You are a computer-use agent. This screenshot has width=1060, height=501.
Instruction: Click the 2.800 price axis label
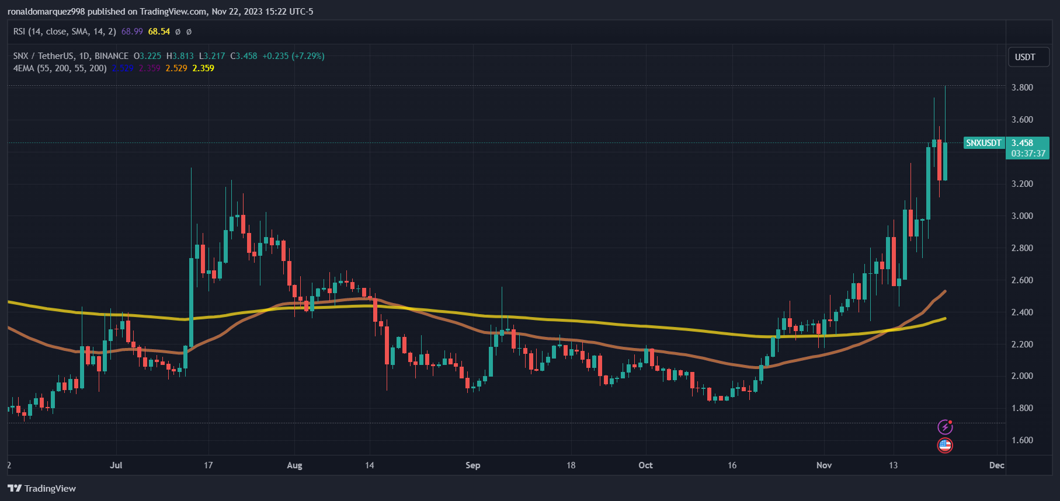click(x=1022, y=248)
